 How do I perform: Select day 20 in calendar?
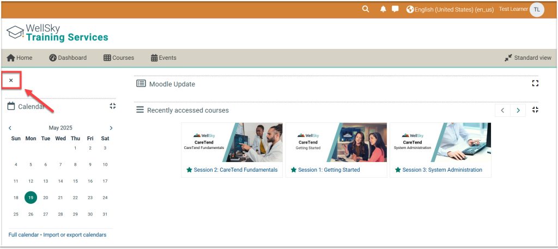46,197
